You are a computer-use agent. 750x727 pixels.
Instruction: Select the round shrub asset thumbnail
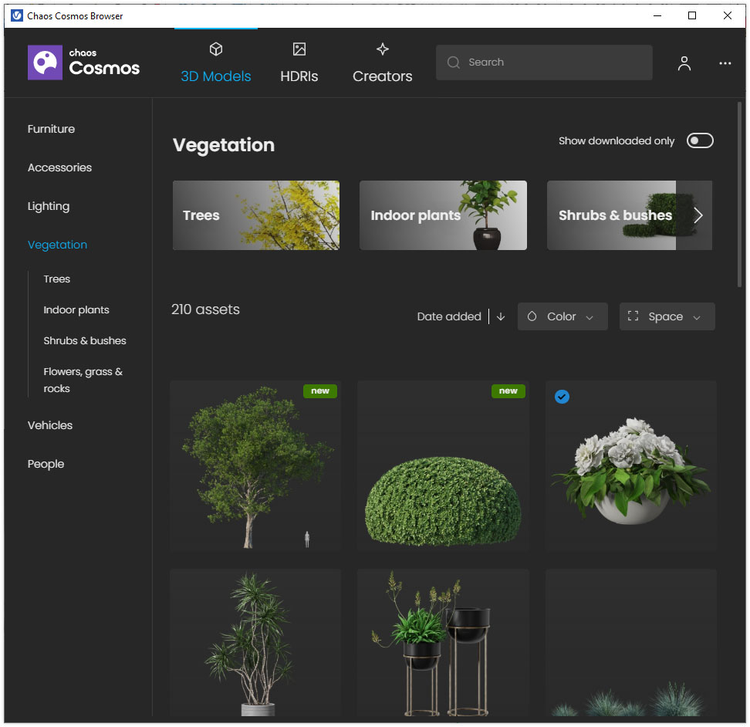[x=444, y=465]
